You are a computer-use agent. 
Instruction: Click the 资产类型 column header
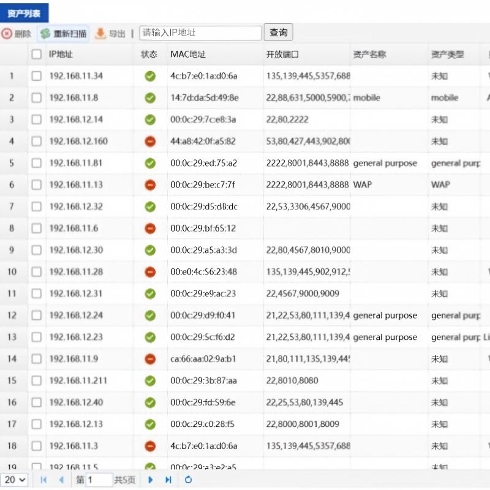coord(448,55)
